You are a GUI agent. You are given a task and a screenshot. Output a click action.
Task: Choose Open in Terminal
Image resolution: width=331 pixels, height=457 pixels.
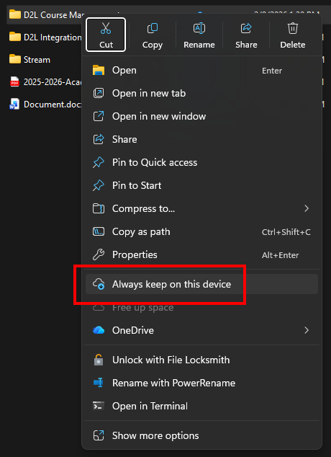(x=201, y=406)
